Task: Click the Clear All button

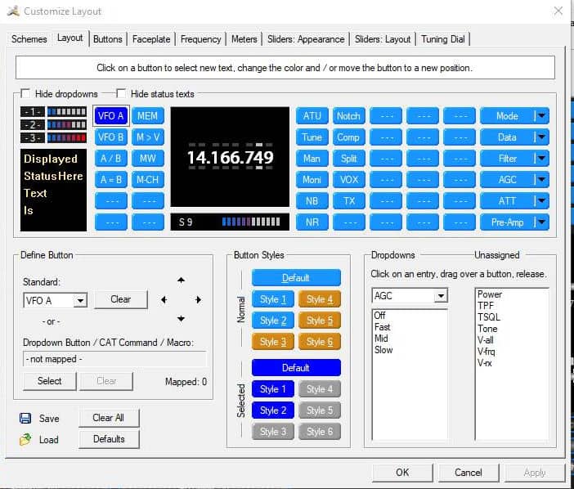Action: pyautogui.click(x=109, y=418)
